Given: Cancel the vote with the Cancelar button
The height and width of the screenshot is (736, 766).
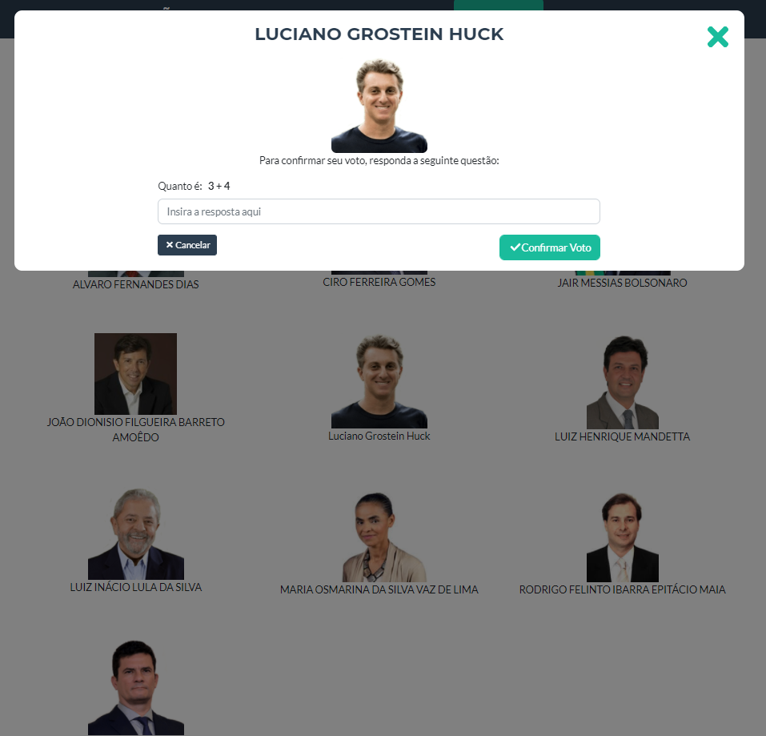Looking at the screenshot, I should point(187,245).
